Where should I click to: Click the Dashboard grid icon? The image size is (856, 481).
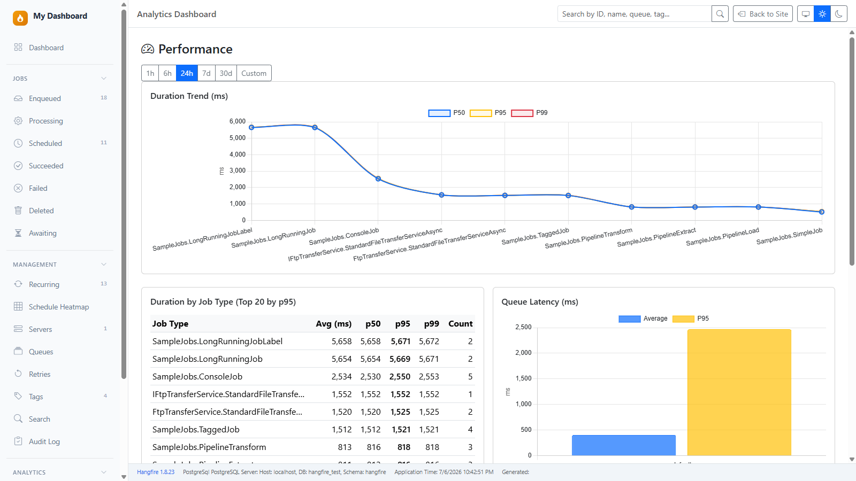(18, 48)
